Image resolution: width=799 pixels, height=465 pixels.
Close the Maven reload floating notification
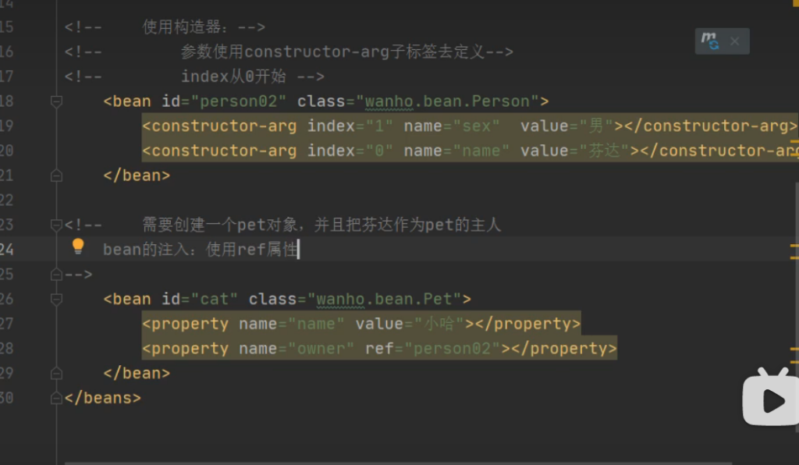tap(734, 41)
